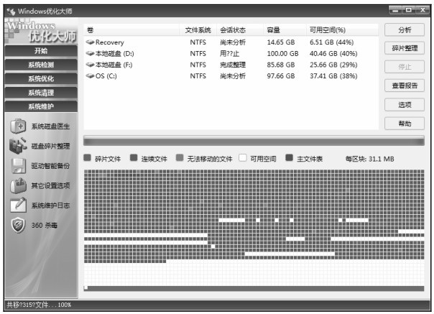
Task: Click the 无法移动的文件 legend color swatch
Action: (180, 158)
